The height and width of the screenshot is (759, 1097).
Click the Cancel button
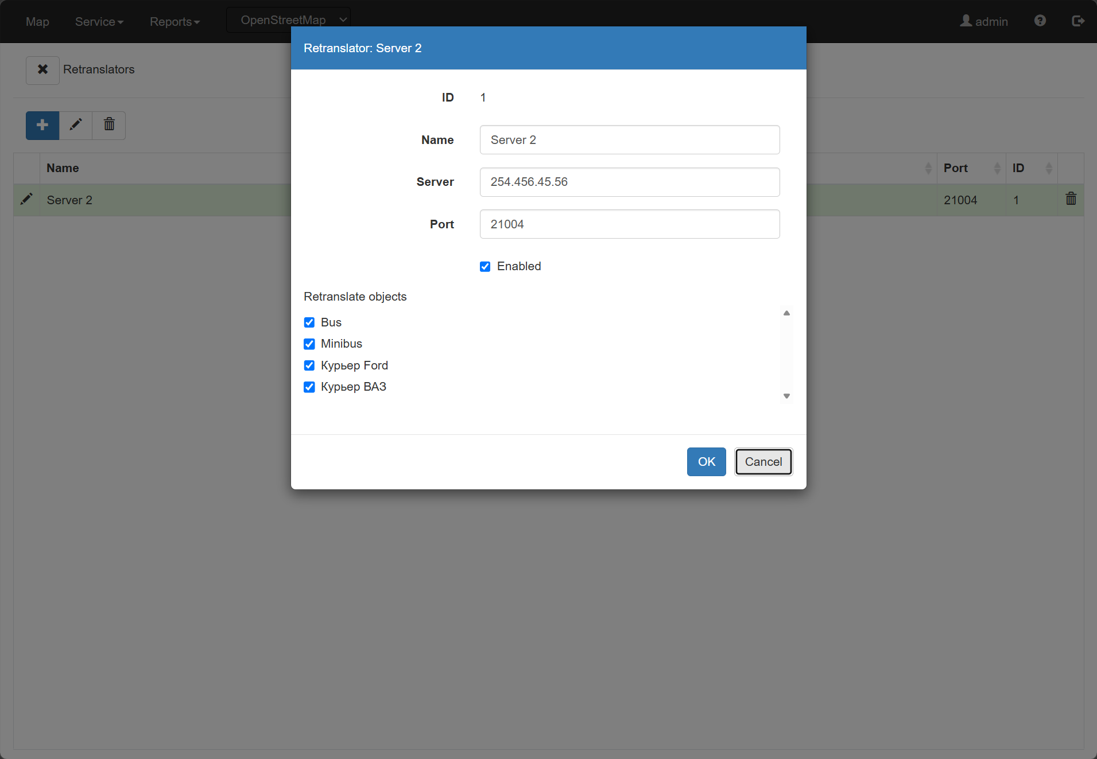(763, 462)
